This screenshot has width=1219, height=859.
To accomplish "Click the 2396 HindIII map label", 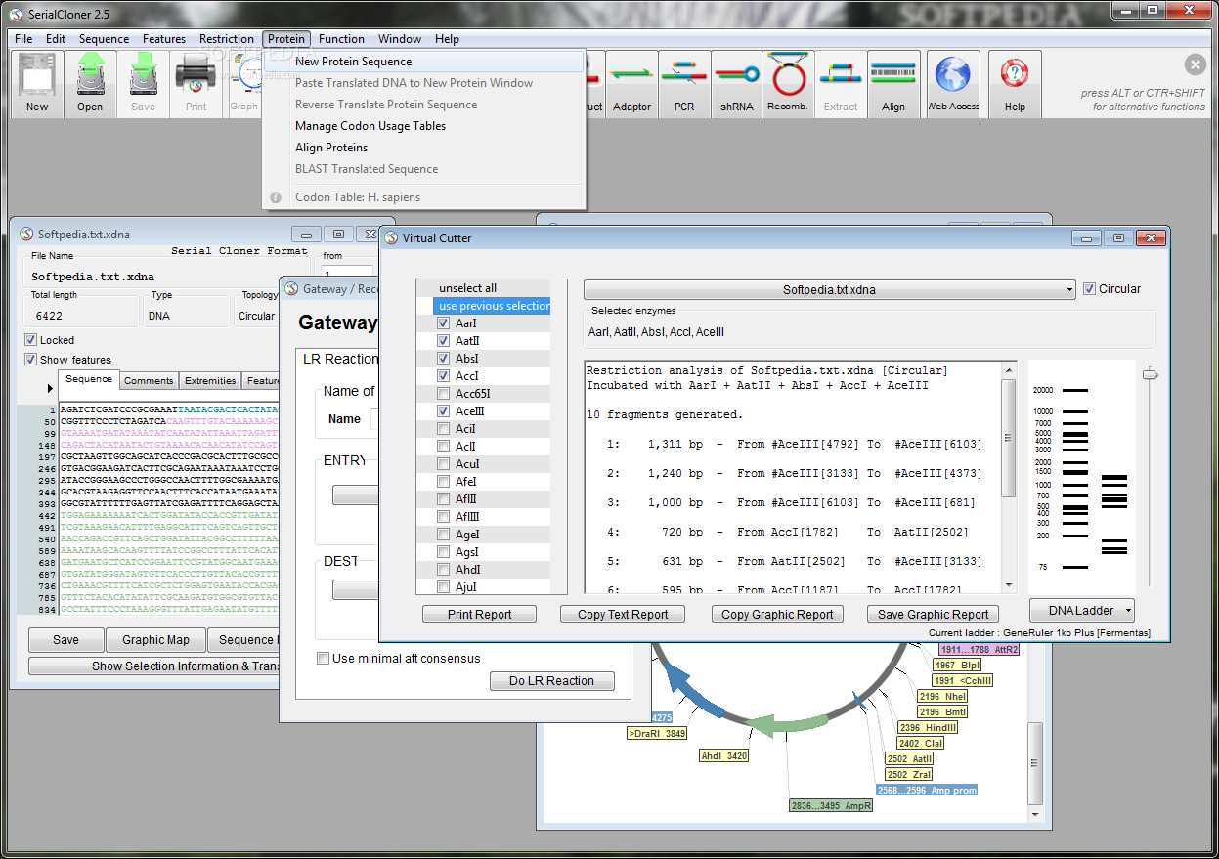I will point(929,728).
